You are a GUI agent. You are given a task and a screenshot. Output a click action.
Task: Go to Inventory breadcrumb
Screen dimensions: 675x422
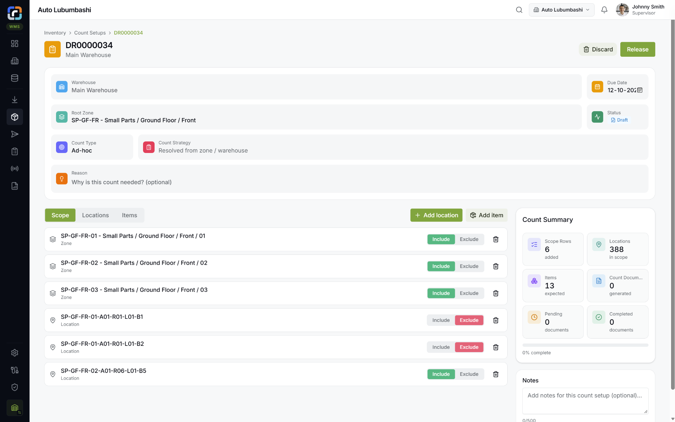[55, 33]
